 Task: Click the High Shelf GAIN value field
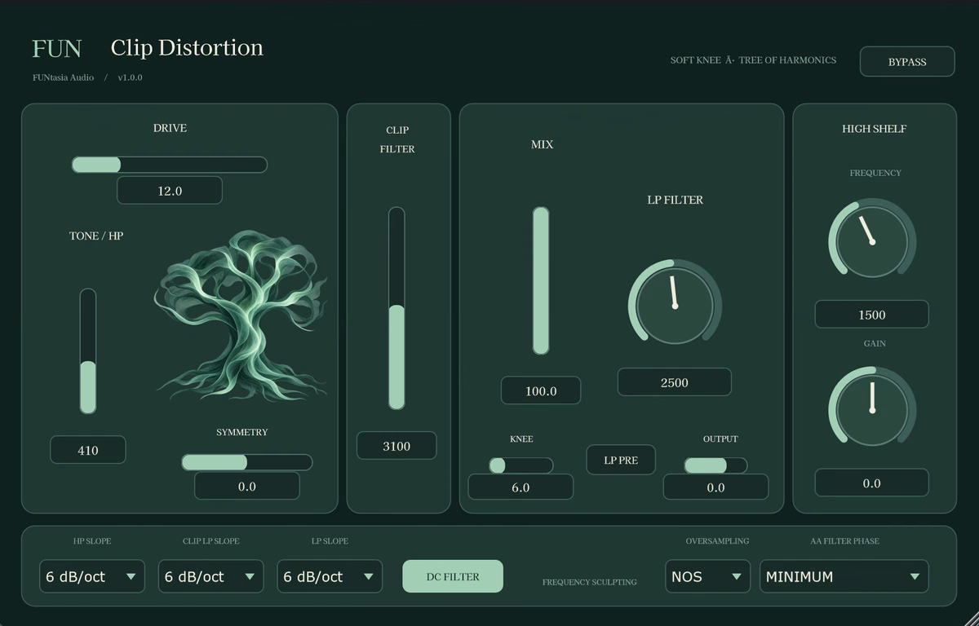872,483
